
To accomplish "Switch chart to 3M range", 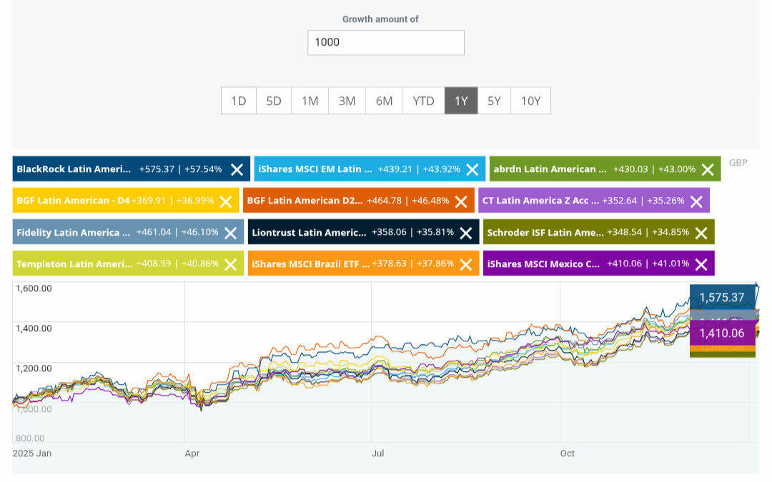I will [347, 101].
